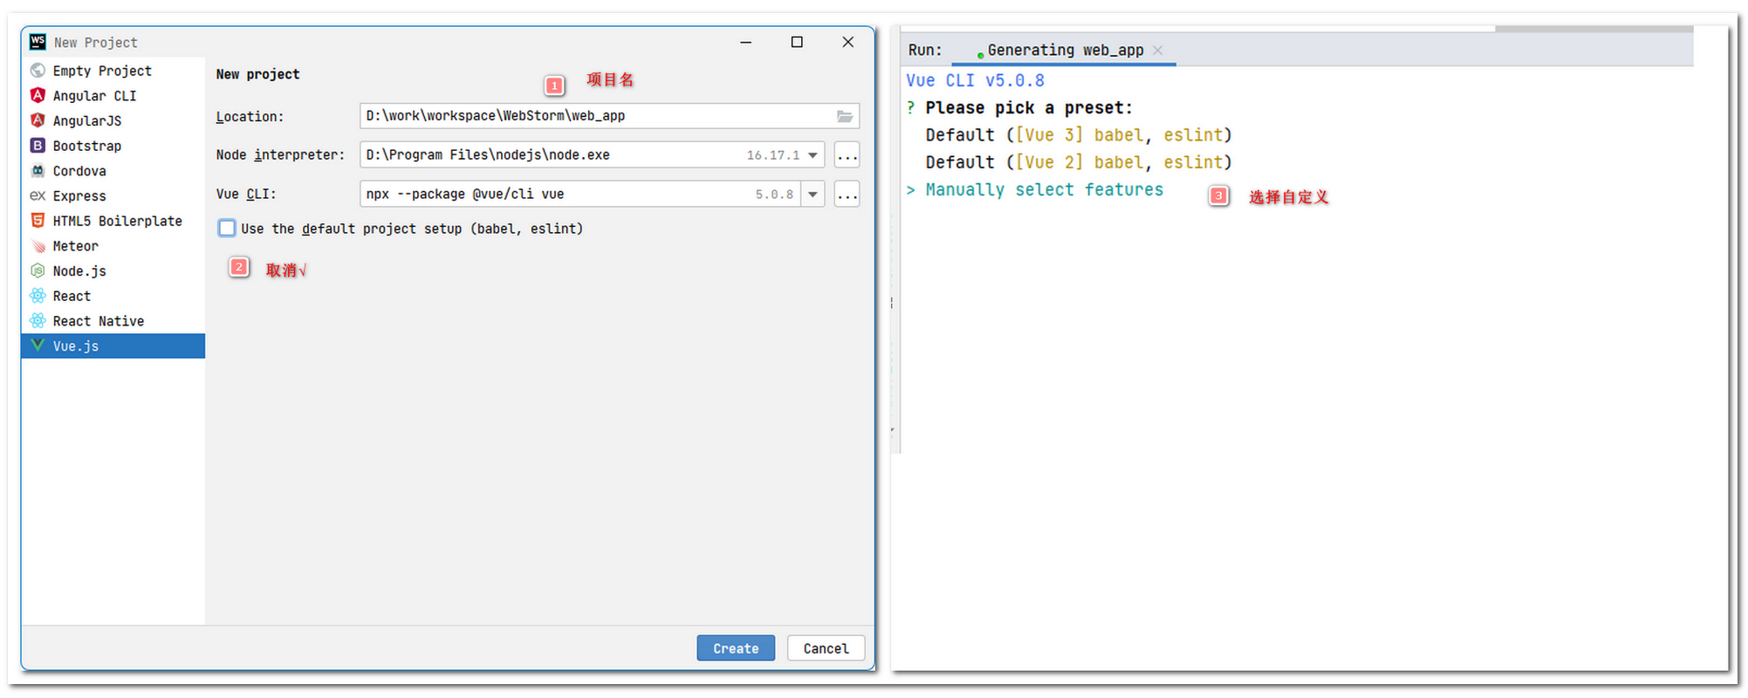This screenshot has width=1748, height=698.
Task: Select Empty Project in type list
Action: [113, 71]
